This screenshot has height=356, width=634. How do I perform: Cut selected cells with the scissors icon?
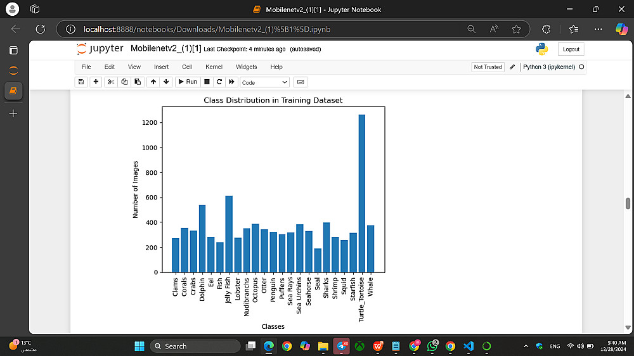[x=111, y=82]
